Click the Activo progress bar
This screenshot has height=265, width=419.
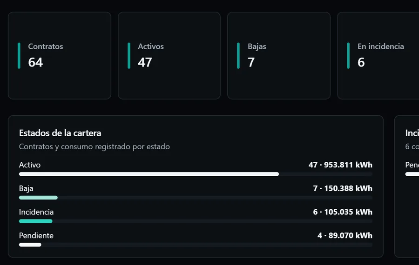pos(149,174)
